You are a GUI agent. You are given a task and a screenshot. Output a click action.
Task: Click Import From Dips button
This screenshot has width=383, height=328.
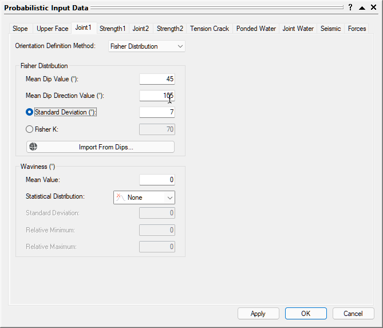[x=100, y=147]
